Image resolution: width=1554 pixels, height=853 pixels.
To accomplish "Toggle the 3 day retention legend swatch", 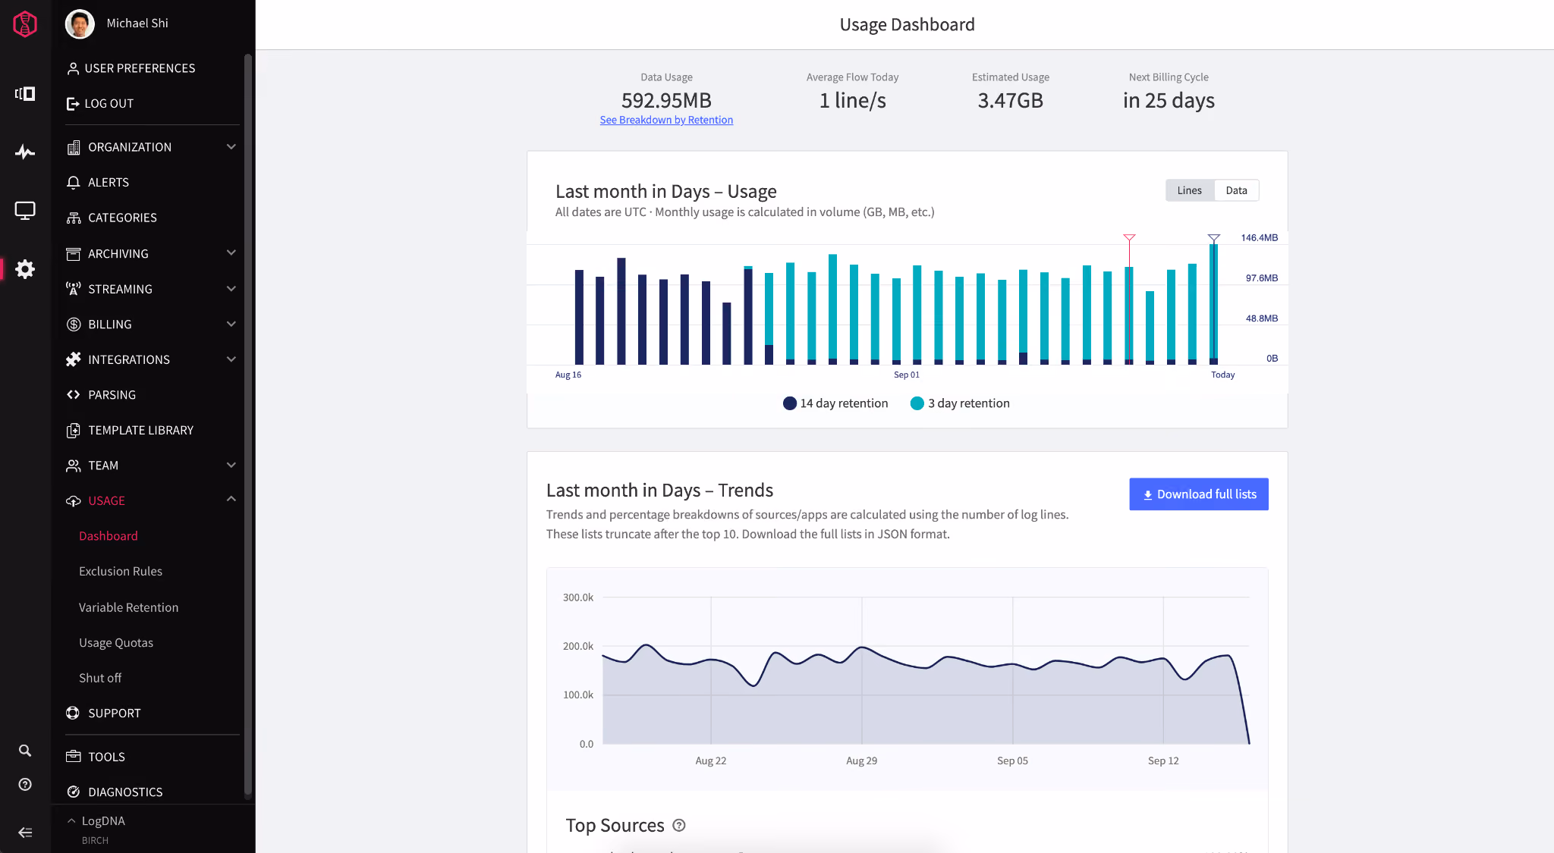I will (917, 403).
